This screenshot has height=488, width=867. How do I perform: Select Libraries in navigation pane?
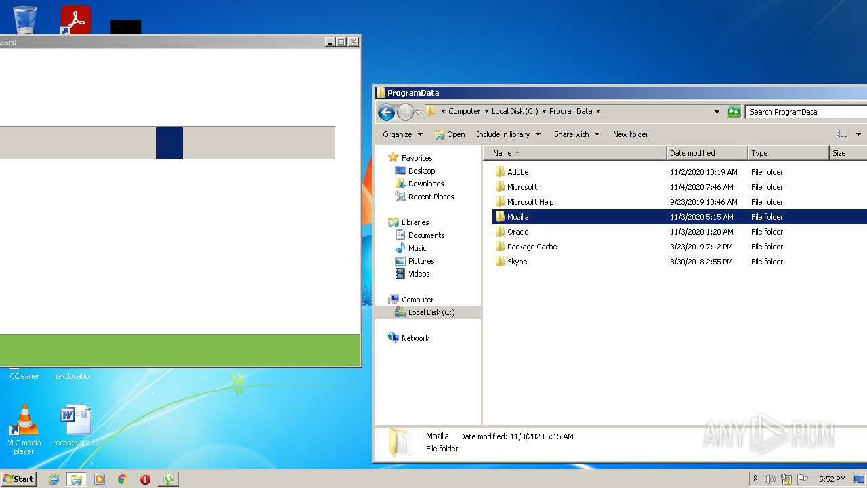(409, 222)
